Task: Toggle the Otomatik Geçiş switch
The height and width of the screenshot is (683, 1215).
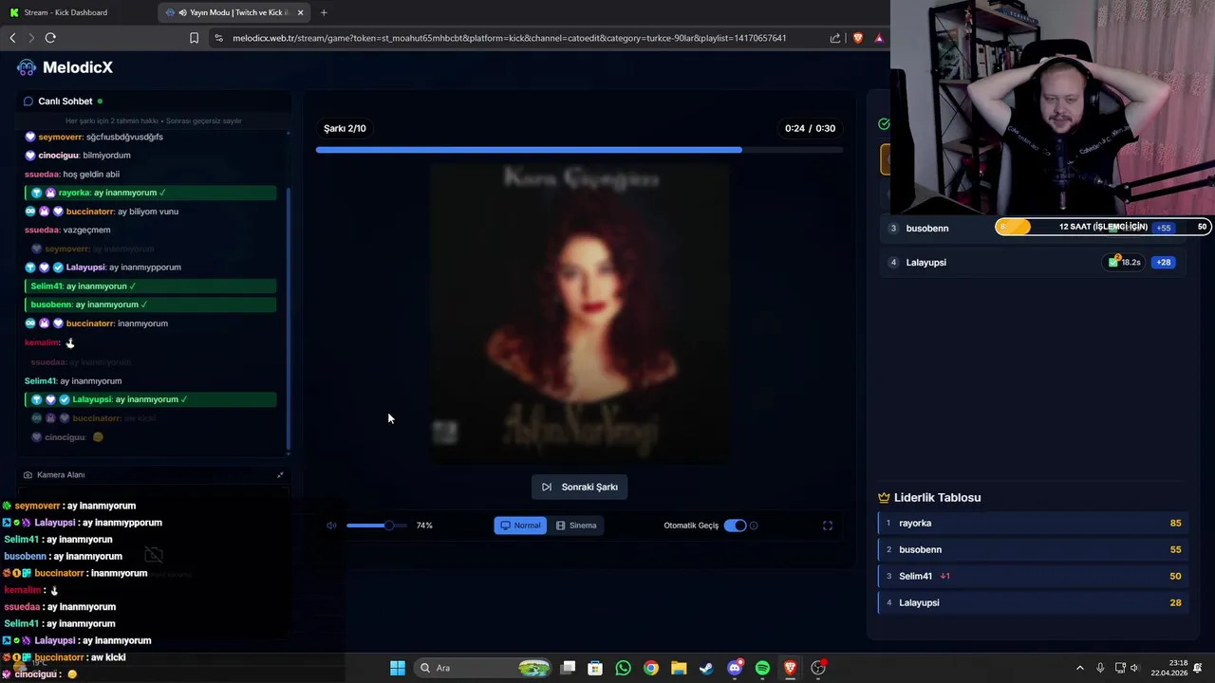Action: [735, 526]
